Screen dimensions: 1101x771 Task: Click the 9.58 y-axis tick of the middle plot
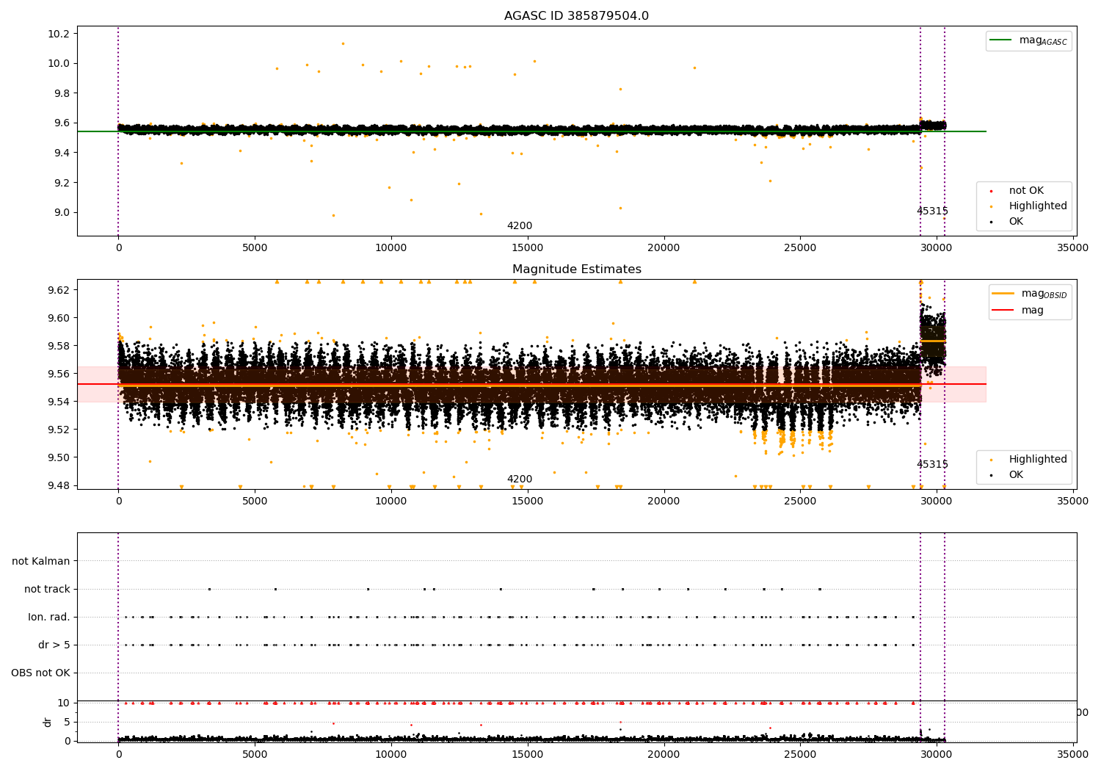click(x=59, y=346)
